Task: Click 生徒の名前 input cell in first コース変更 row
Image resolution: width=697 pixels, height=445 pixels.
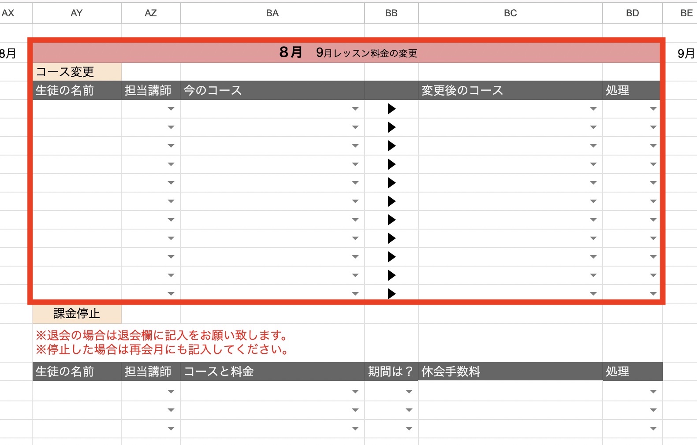Action: [77, 109]
